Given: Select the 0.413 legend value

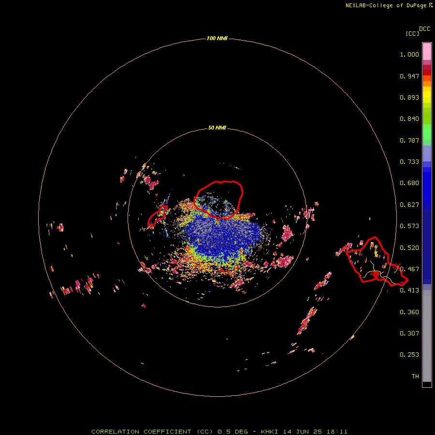Looking at the screenshot, I should click(409, 290).
